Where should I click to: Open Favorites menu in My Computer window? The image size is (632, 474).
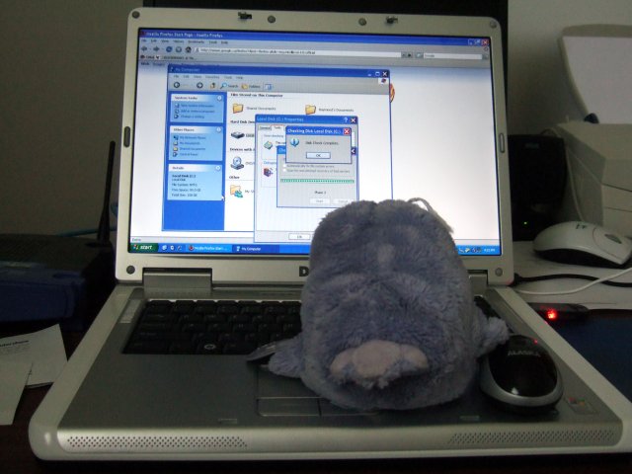(212, 77)
